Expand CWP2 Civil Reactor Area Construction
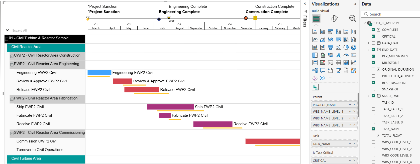420x164 pixels. tap(12, 56)
